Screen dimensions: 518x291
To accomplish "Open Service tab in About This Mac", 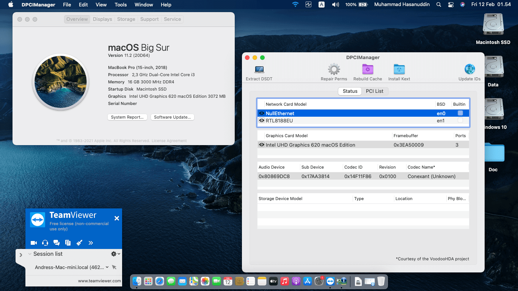I will click(x=173, y=19).
